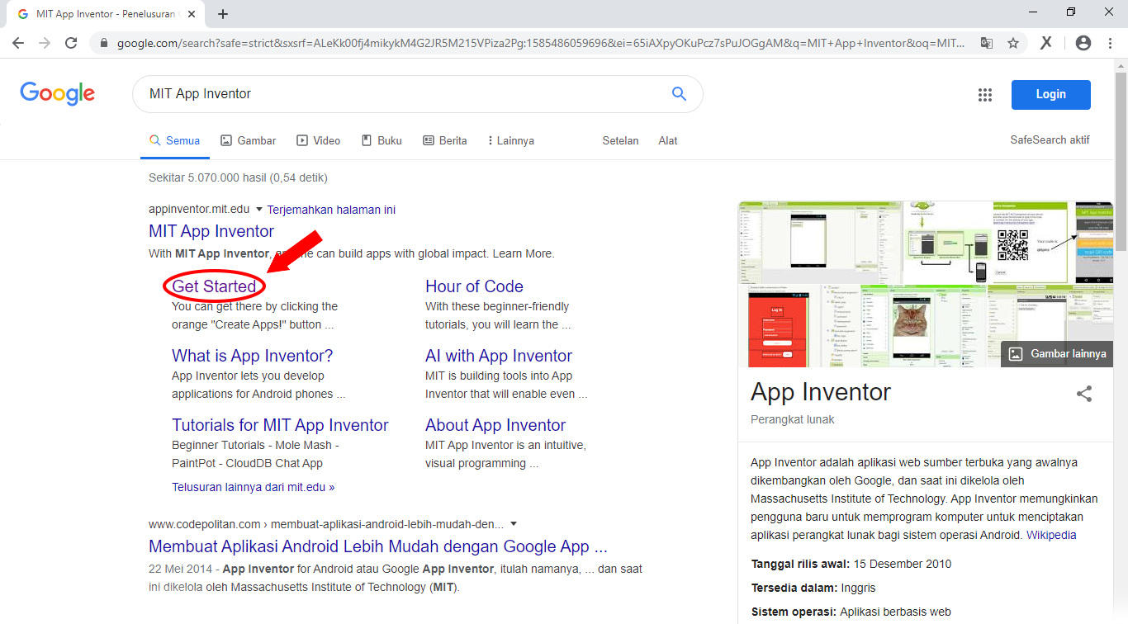
Task: Click the blue Login button
Action: (1050, 95)
